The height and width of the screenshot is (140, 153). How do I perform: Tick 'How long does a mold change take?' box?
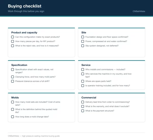click(12, 117)
